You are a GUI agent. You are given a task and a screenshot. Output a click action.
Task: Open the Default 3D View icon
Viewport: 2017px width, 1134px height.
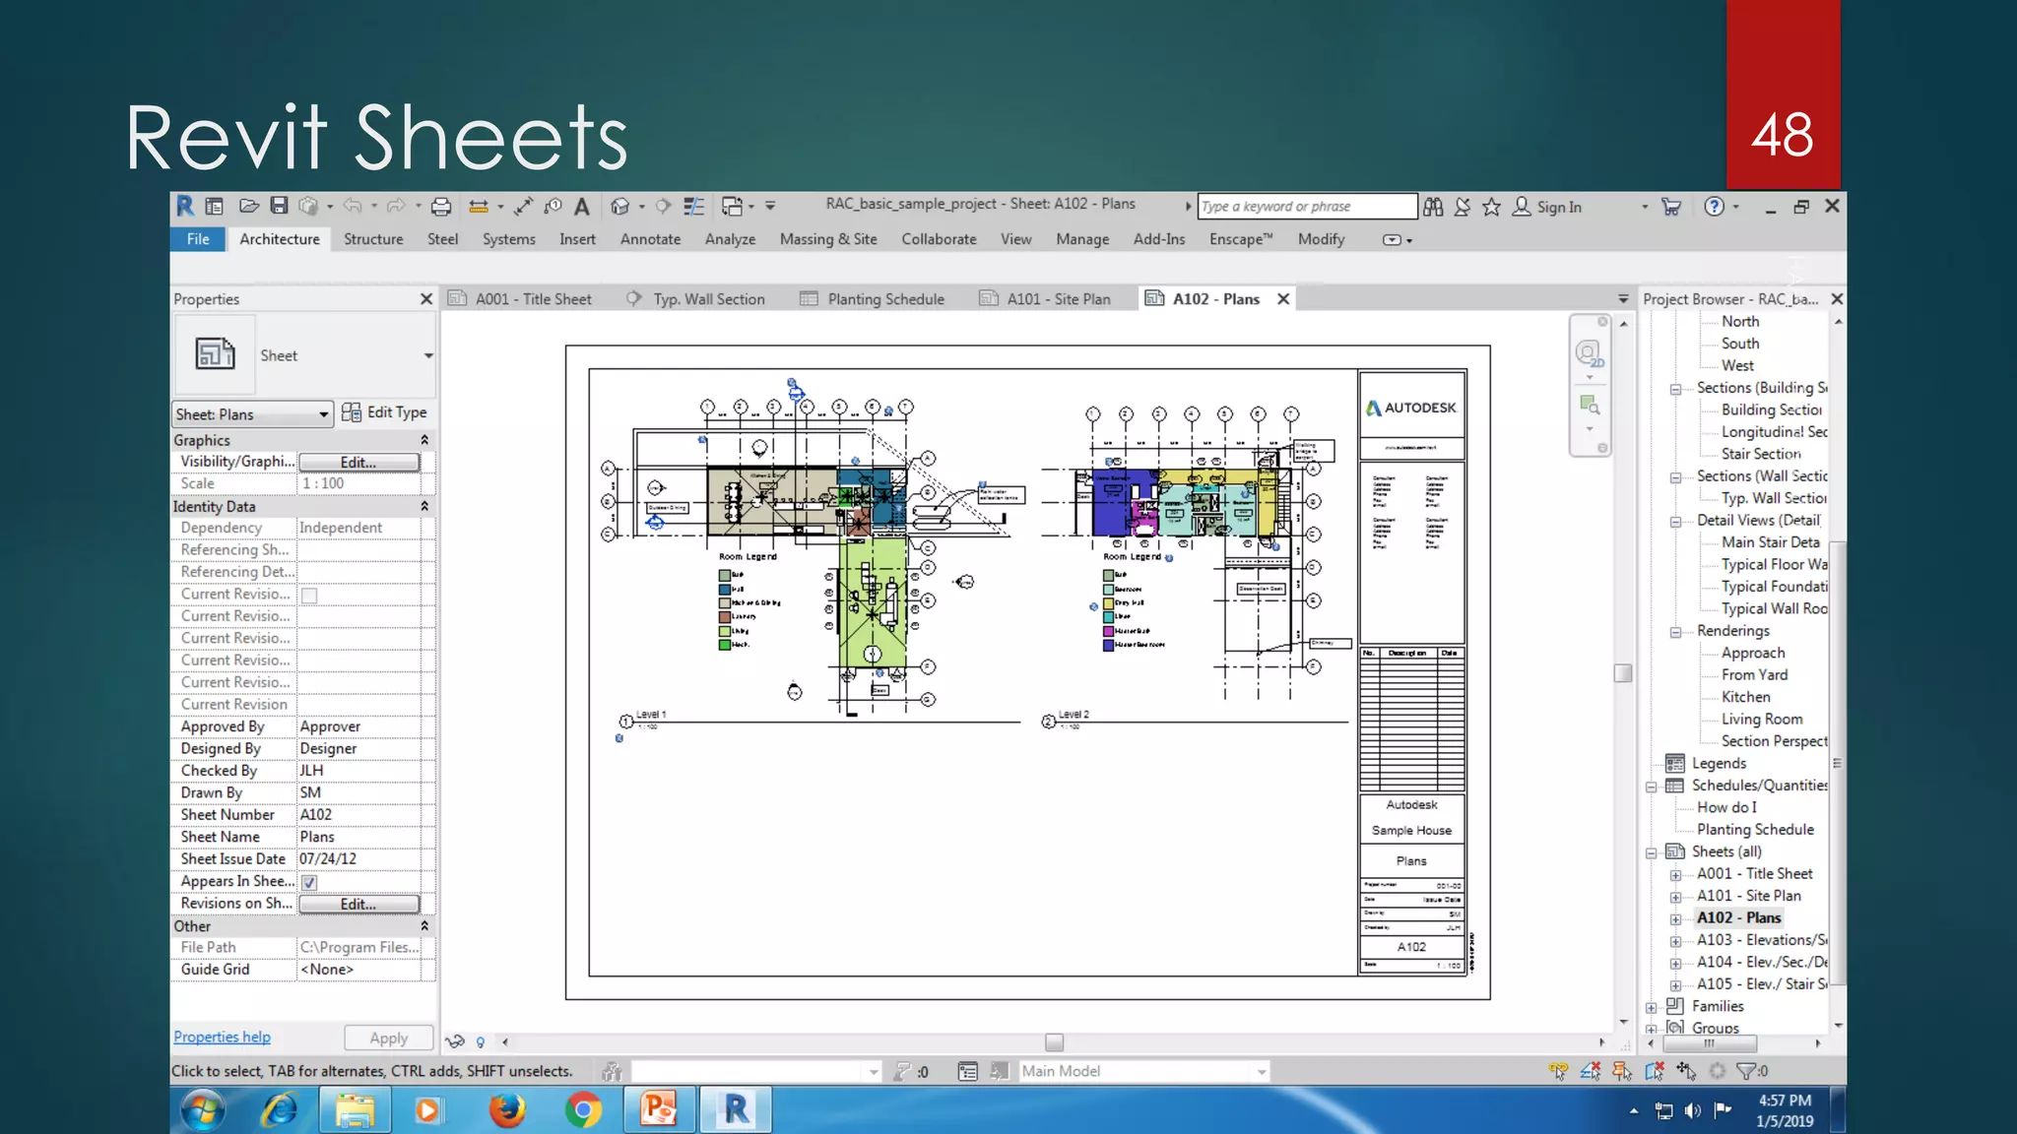point(619,207)
